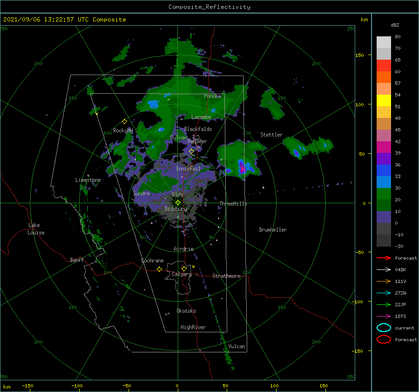
Task: Click the yellow 100 on right km axis
Action: pos(359,104)
